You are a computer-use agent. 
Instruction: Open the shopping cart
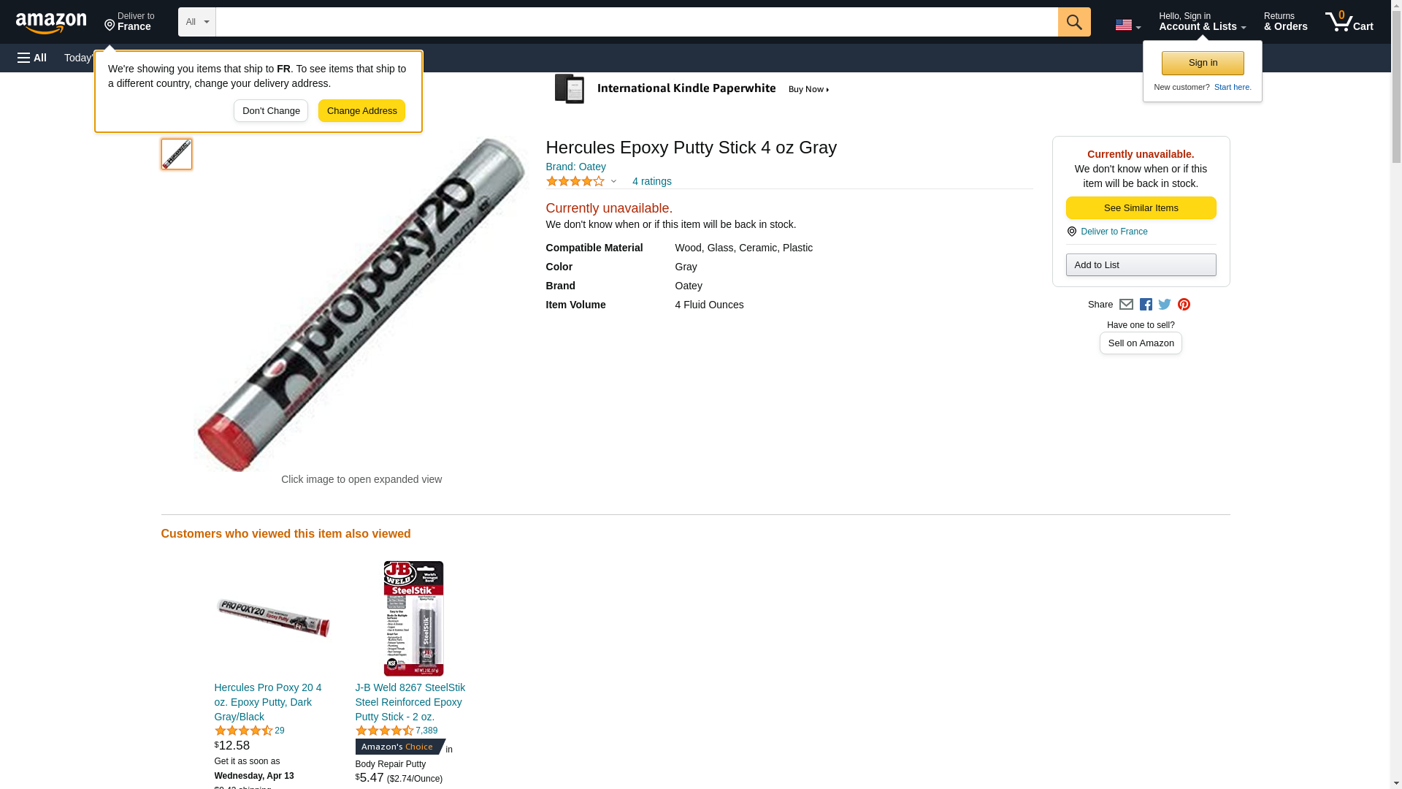(x=1349, y=22)
